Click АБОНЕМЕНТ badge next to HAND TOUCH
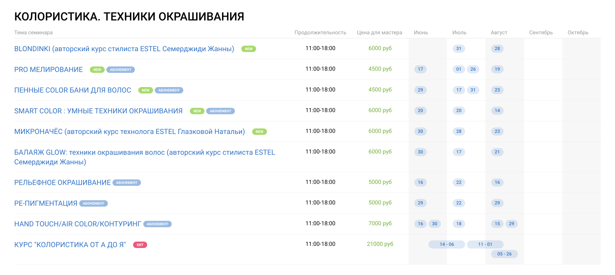Image resolution: width=615 pixels, height=275 pixels. 157,224
